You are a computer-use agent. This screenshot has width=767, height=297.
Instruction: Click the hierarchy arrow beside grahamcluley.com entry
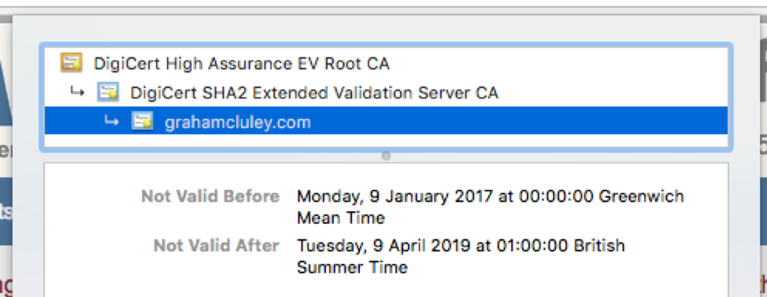point(112,121)
